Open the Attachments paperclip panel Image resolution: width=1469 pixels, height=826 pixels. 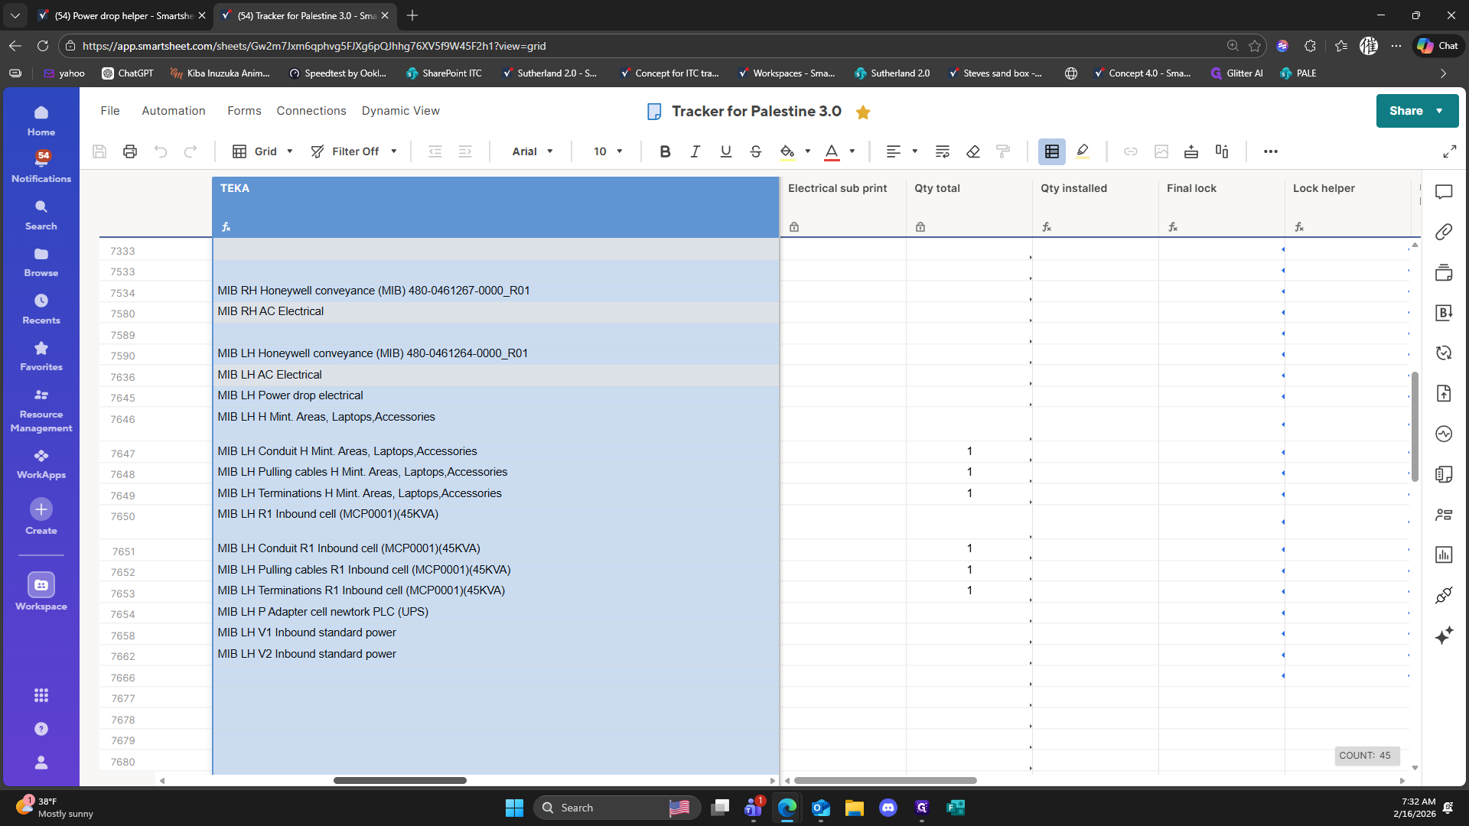point(1444,232)
